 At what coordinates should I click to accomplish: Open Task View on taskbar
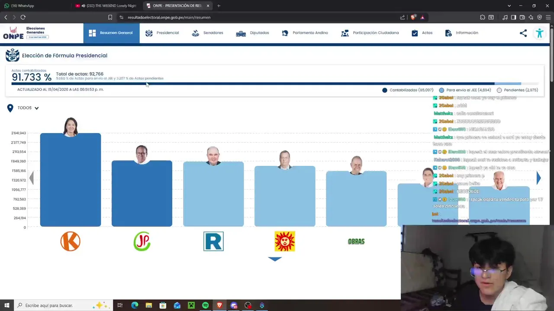click(120, 305)
